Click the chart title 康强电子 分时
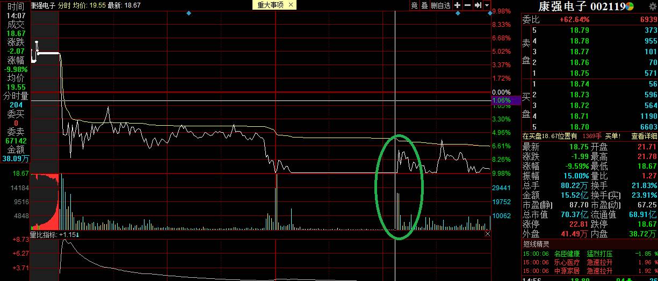 (x=50, y=5)
